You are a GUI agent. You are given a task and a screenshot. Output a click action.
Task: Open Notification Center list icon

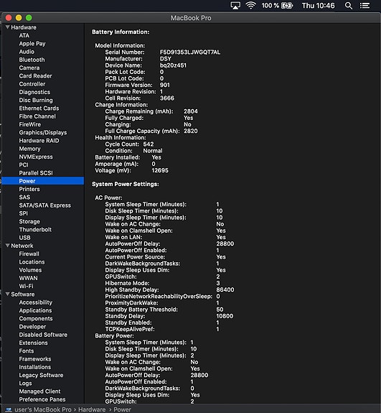tap(364, 6)
